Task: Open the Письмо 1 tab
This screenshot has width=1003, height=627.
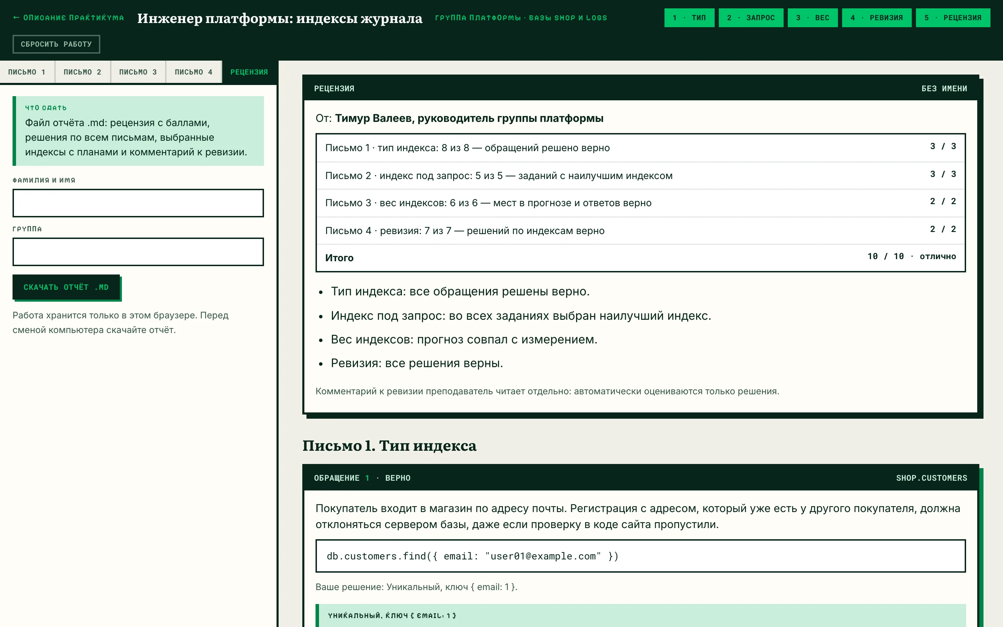Action: [x=27, y=72]
